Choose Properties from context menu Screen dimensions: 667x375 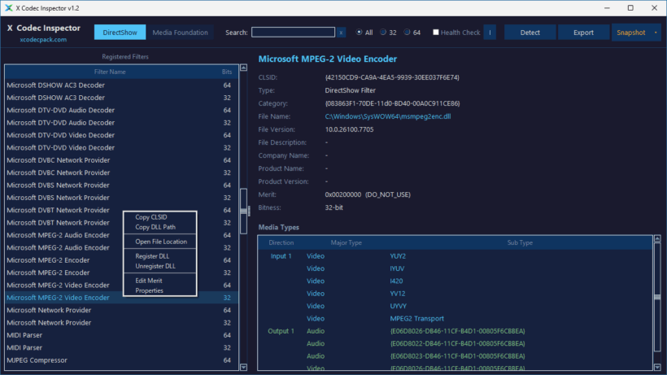(x=149, y=291)
